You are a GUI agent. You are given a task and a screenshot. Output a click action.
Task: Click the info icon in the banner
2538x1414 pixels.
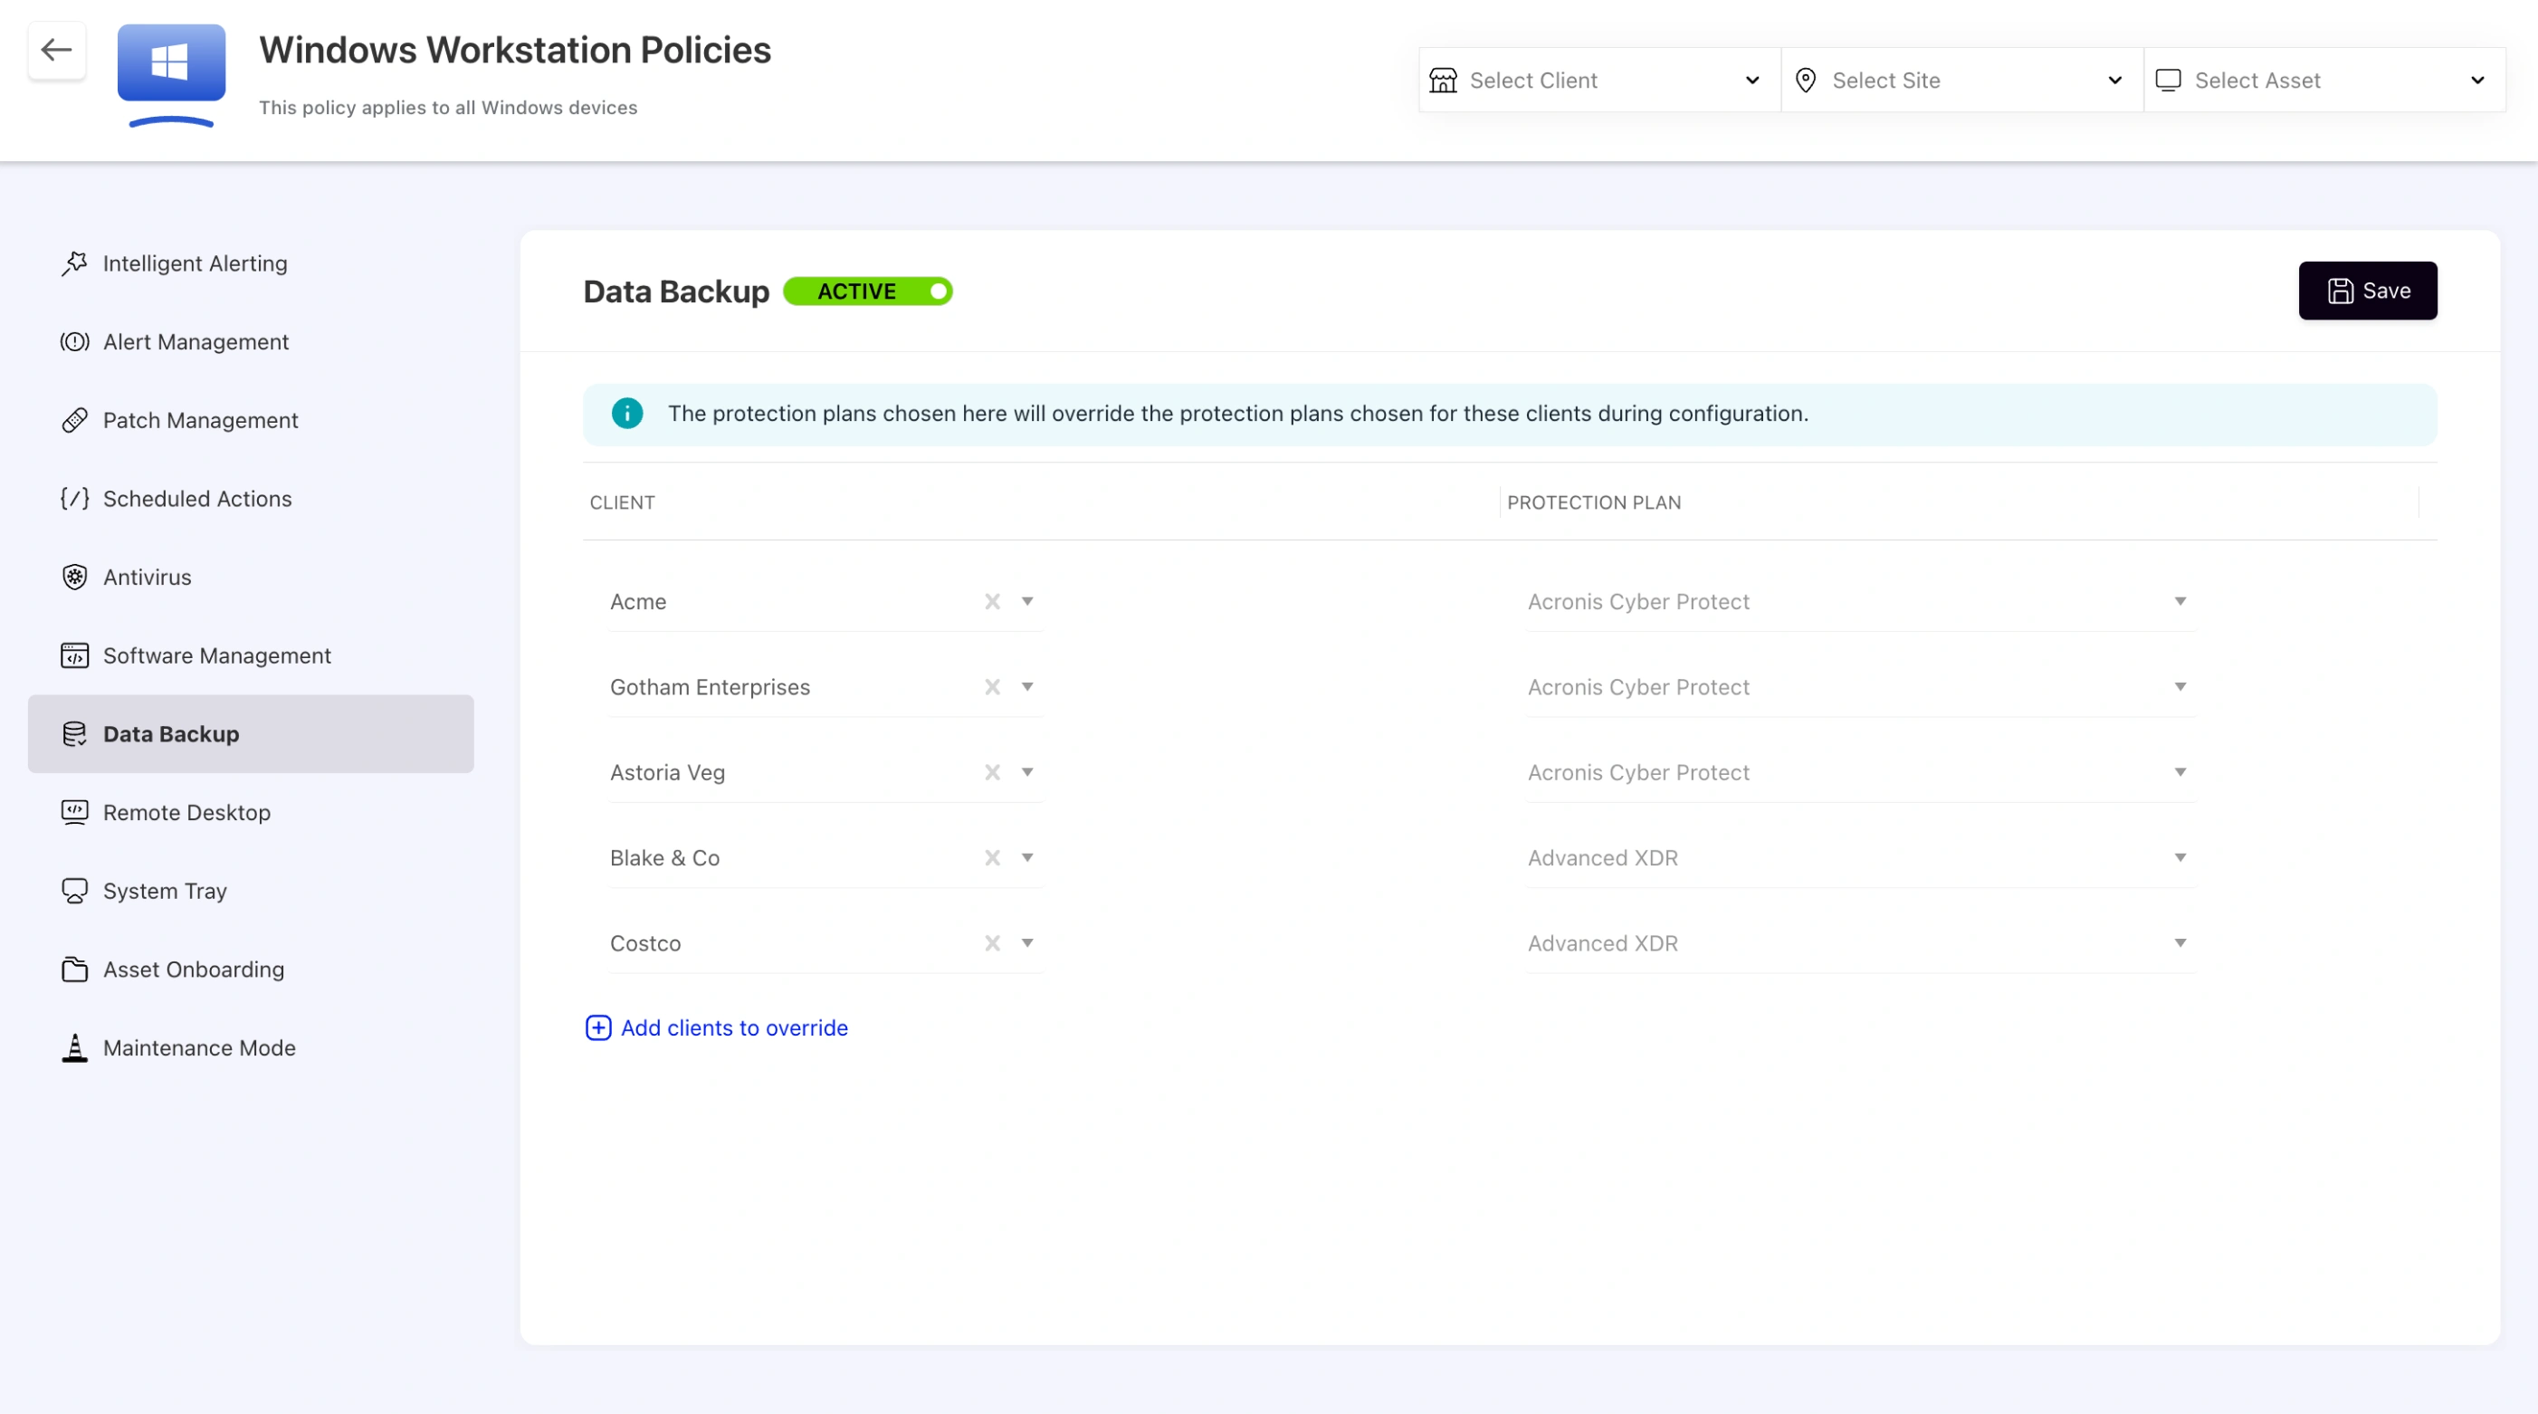(627, 413)
